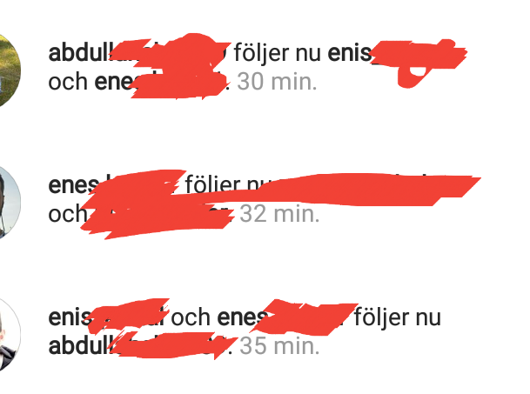
Task: Open the profile picture with grassy background
Action: 10,70
